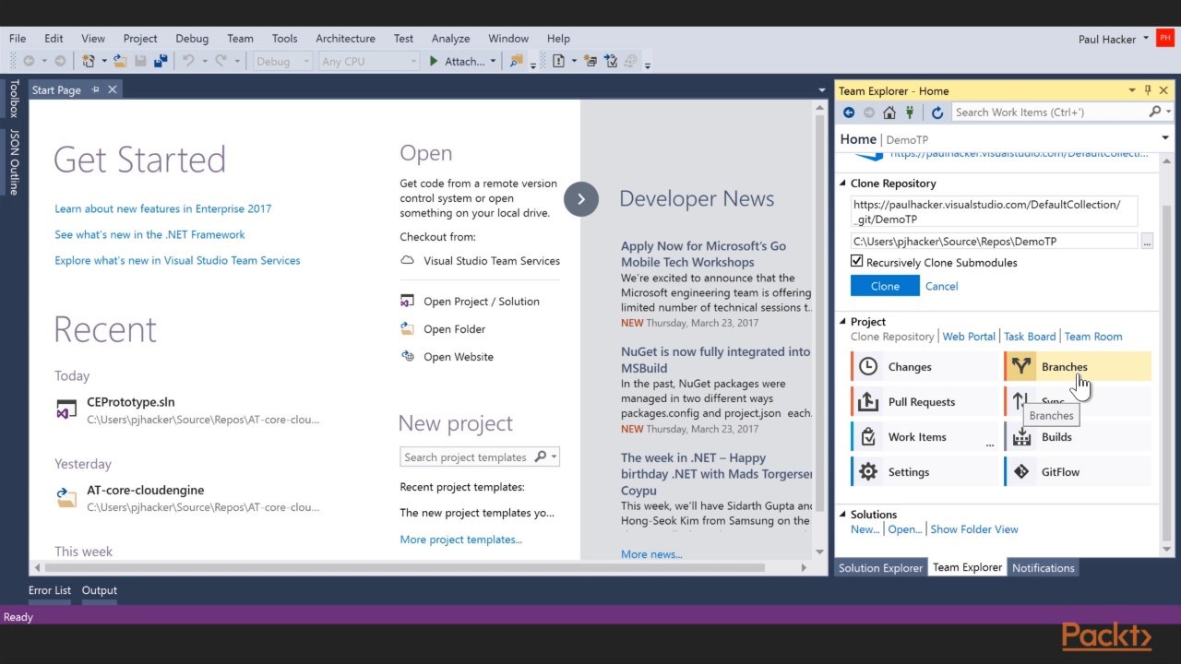Open the GitFlow tile
Viewport: 1181px width, 664px height.
coord(1078,471)
